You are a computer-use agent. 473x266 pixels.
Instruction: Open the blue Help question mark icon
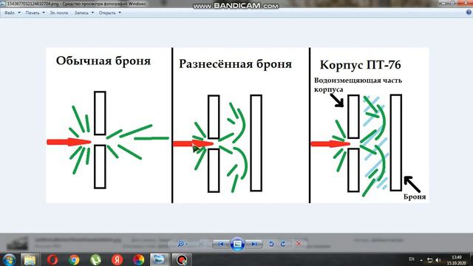[469, 13]
